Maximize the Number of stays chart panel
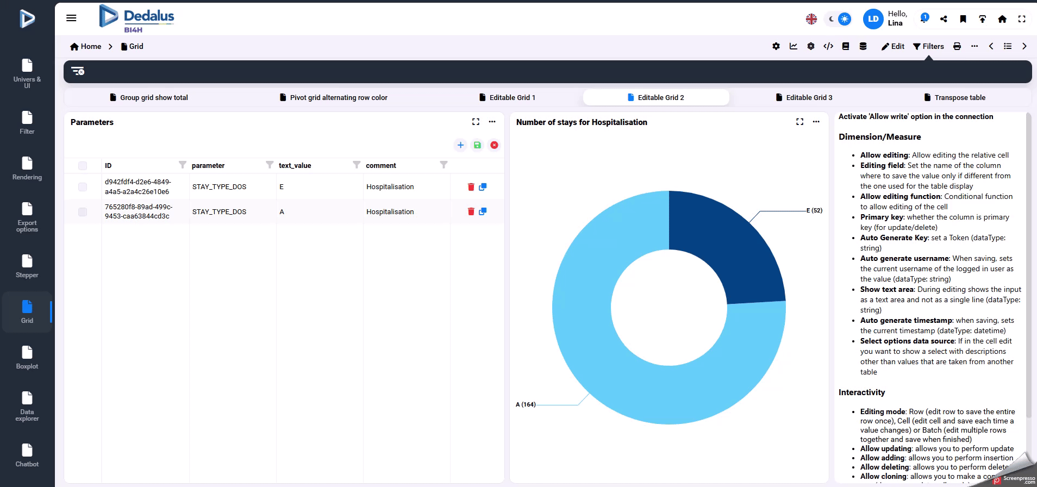Viewport: 1037px width, 487px height. click(x=799, y=122)
